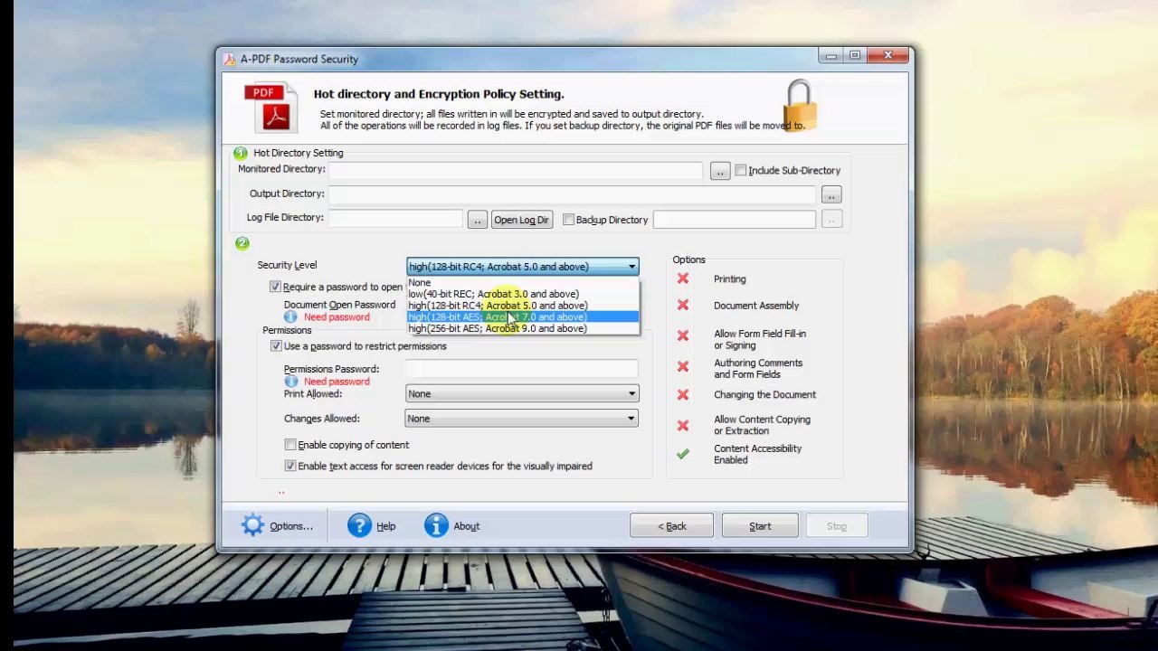1158x651 pixels.
Task: Click the Permissions Password input field
Action: pyautogui.click(x=522, y=369)
